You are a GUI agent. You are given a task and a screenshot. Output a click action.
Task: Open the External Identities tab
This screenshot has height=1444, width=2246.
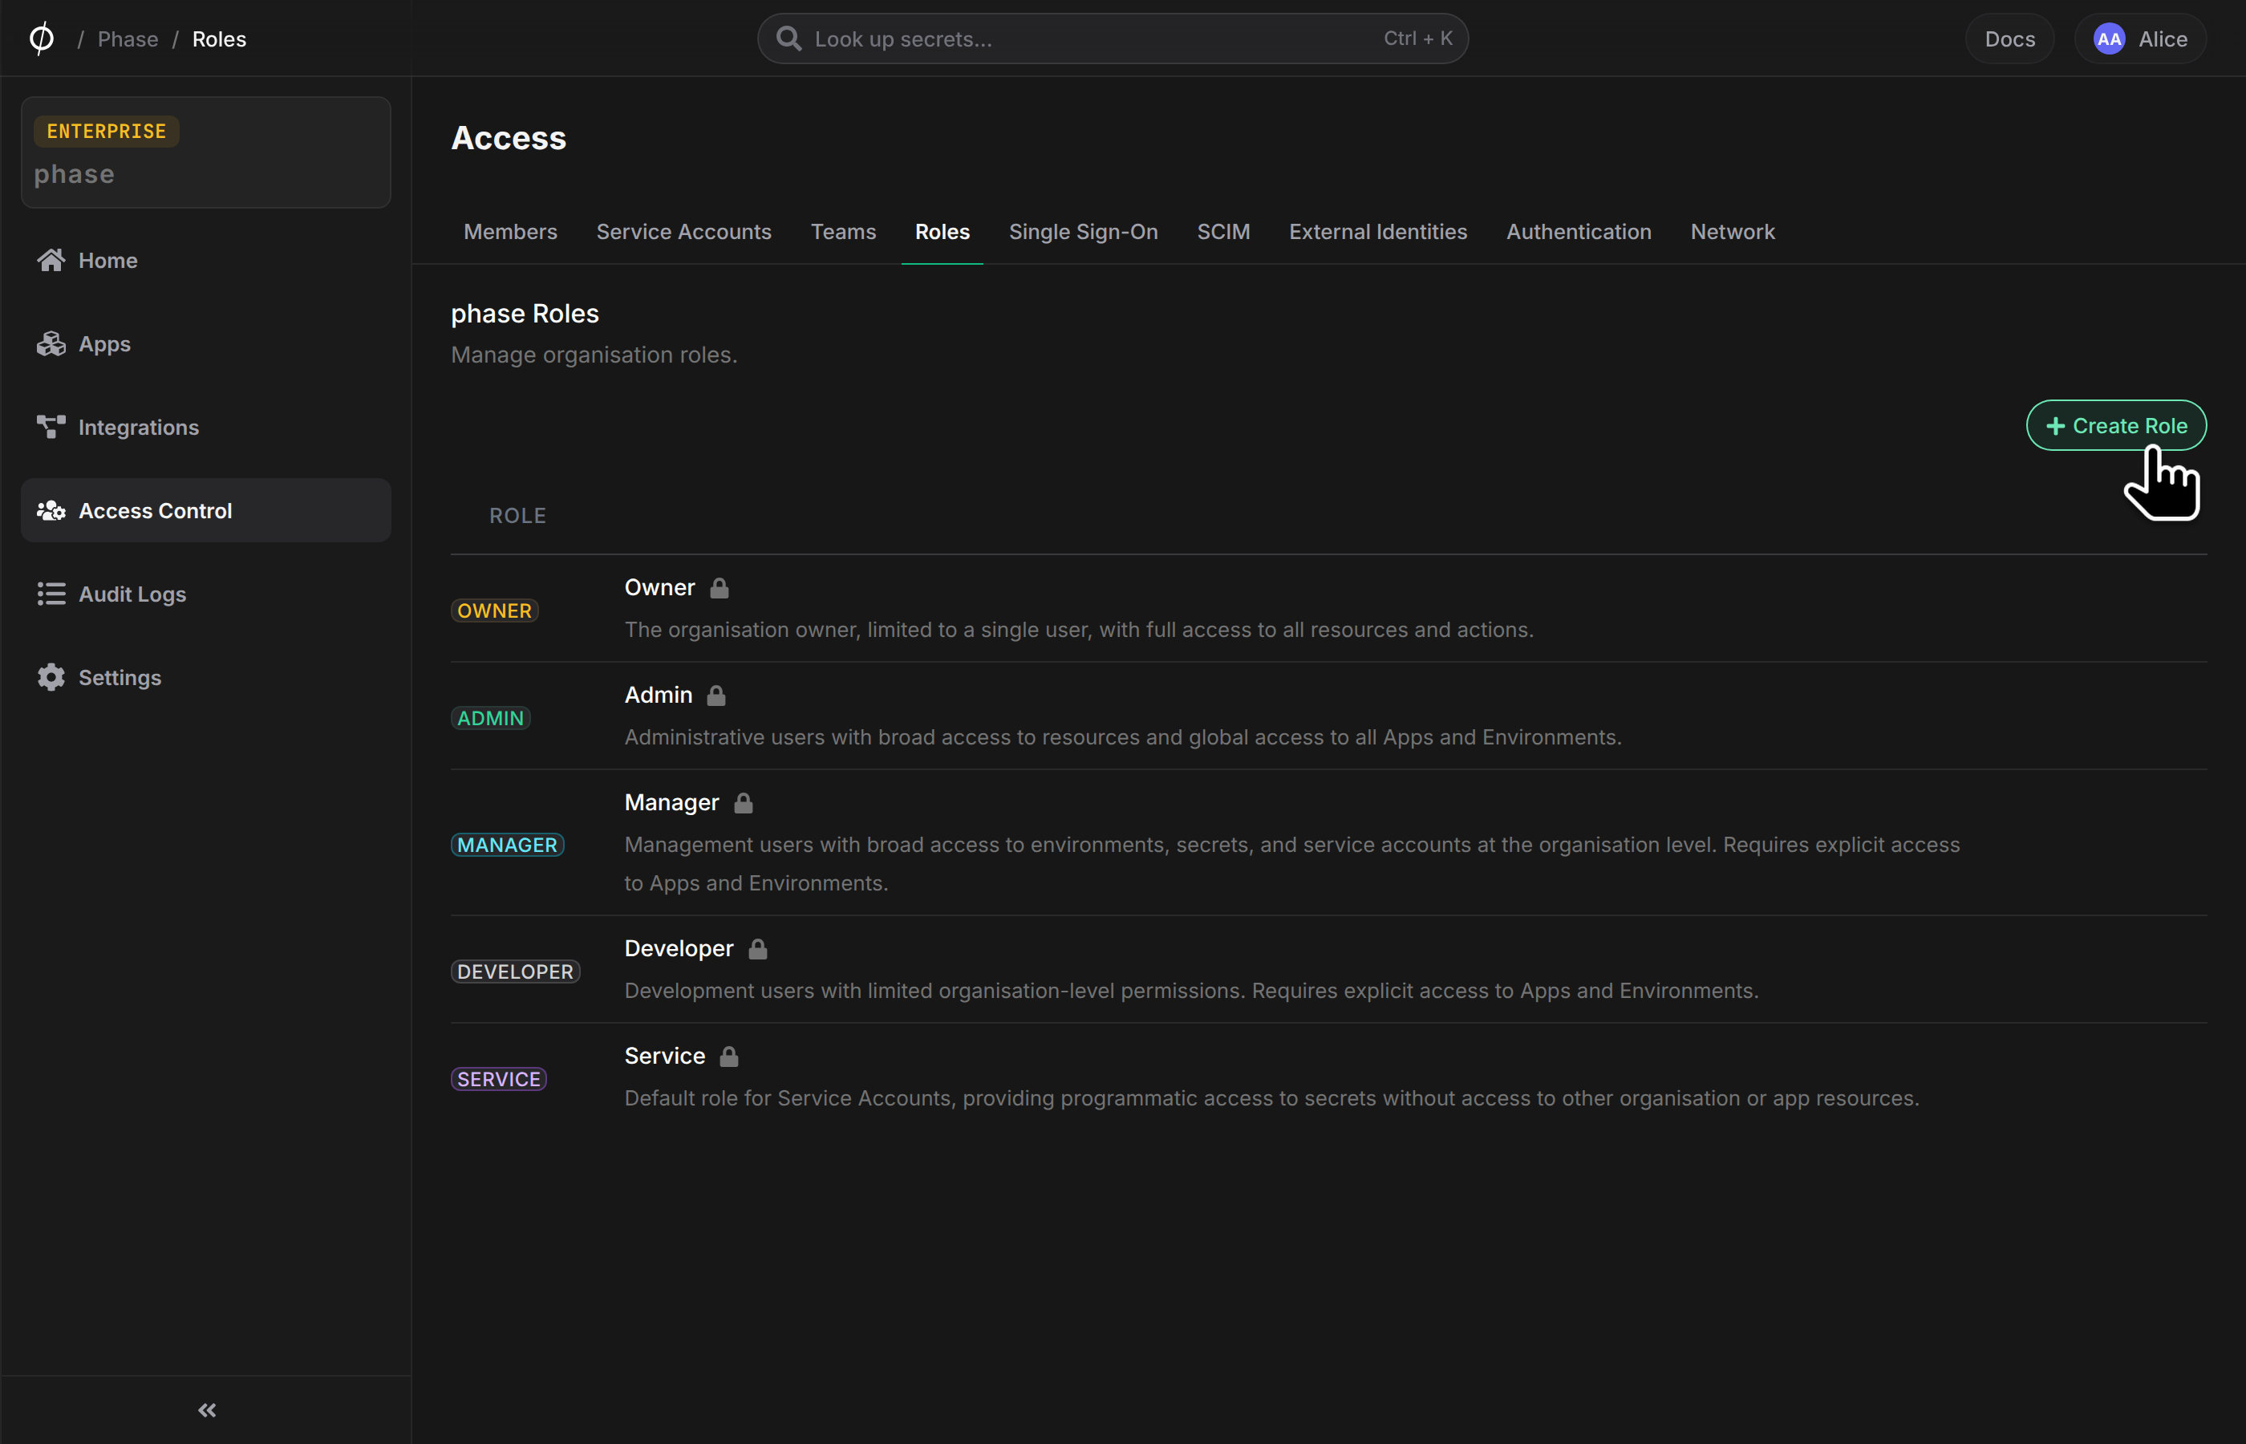click(x=1378, y=232)
